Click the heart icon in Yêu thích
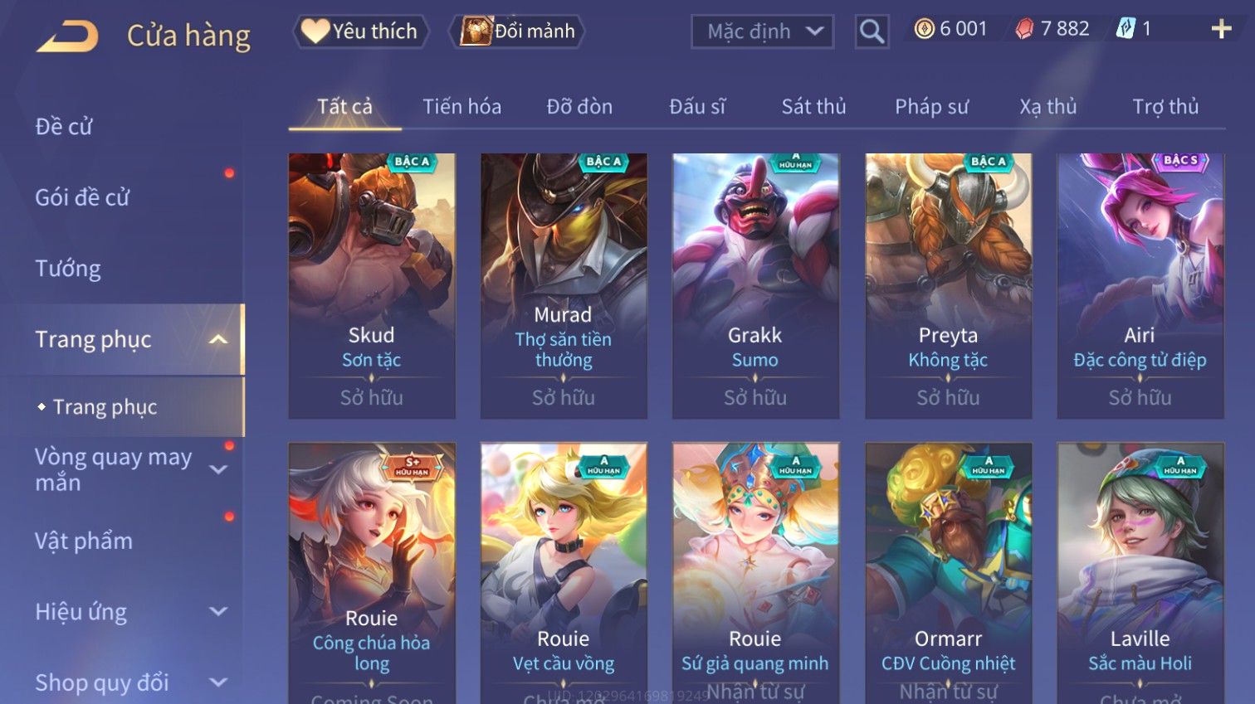This screenshot has width=1255, height=704. [x=315, y=31]
